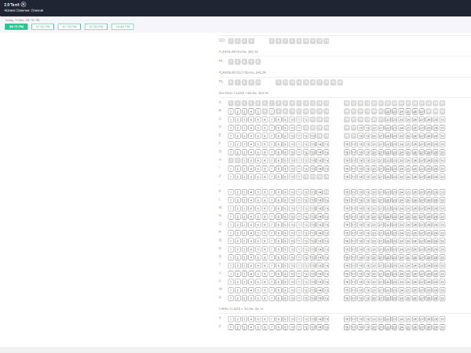The image size is (471, 353).
Task: Pick seat 8 in row Z
Action: click(279, 327)
